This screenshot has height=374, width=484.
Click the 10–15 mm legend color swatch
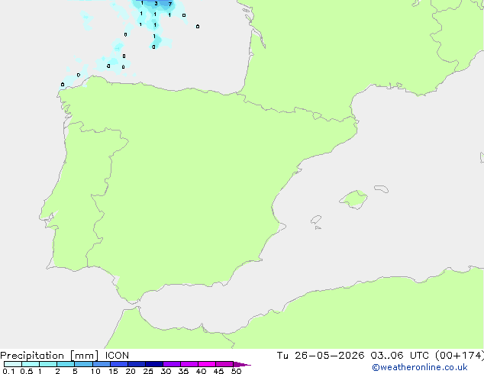point(101,364)
